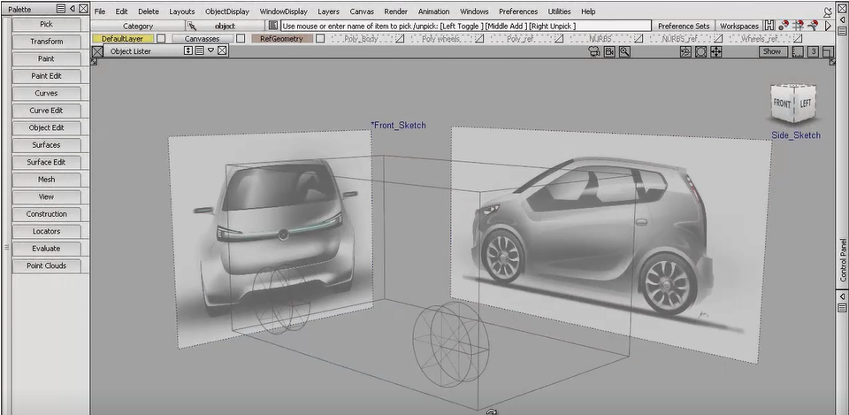Select the yellow DefaultLayer color swatch
849x415 pixels.
point(122,39)
